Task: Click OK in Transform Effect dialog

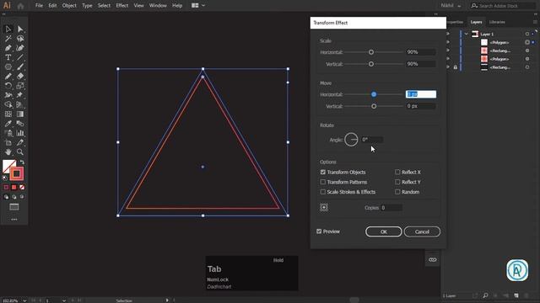Action: click(383, 231)
